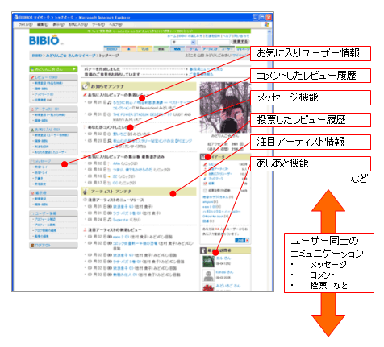The image size is (384, 347).
Task: Open the 下書き link under メッセージ
Action: pyautogui.click(x=39, y=178)
